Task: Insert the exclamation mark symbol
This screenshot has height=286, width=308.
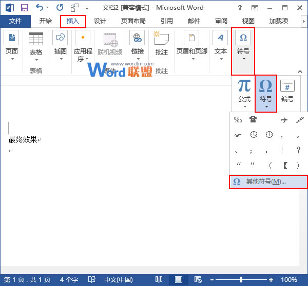Action: (282, 150)
